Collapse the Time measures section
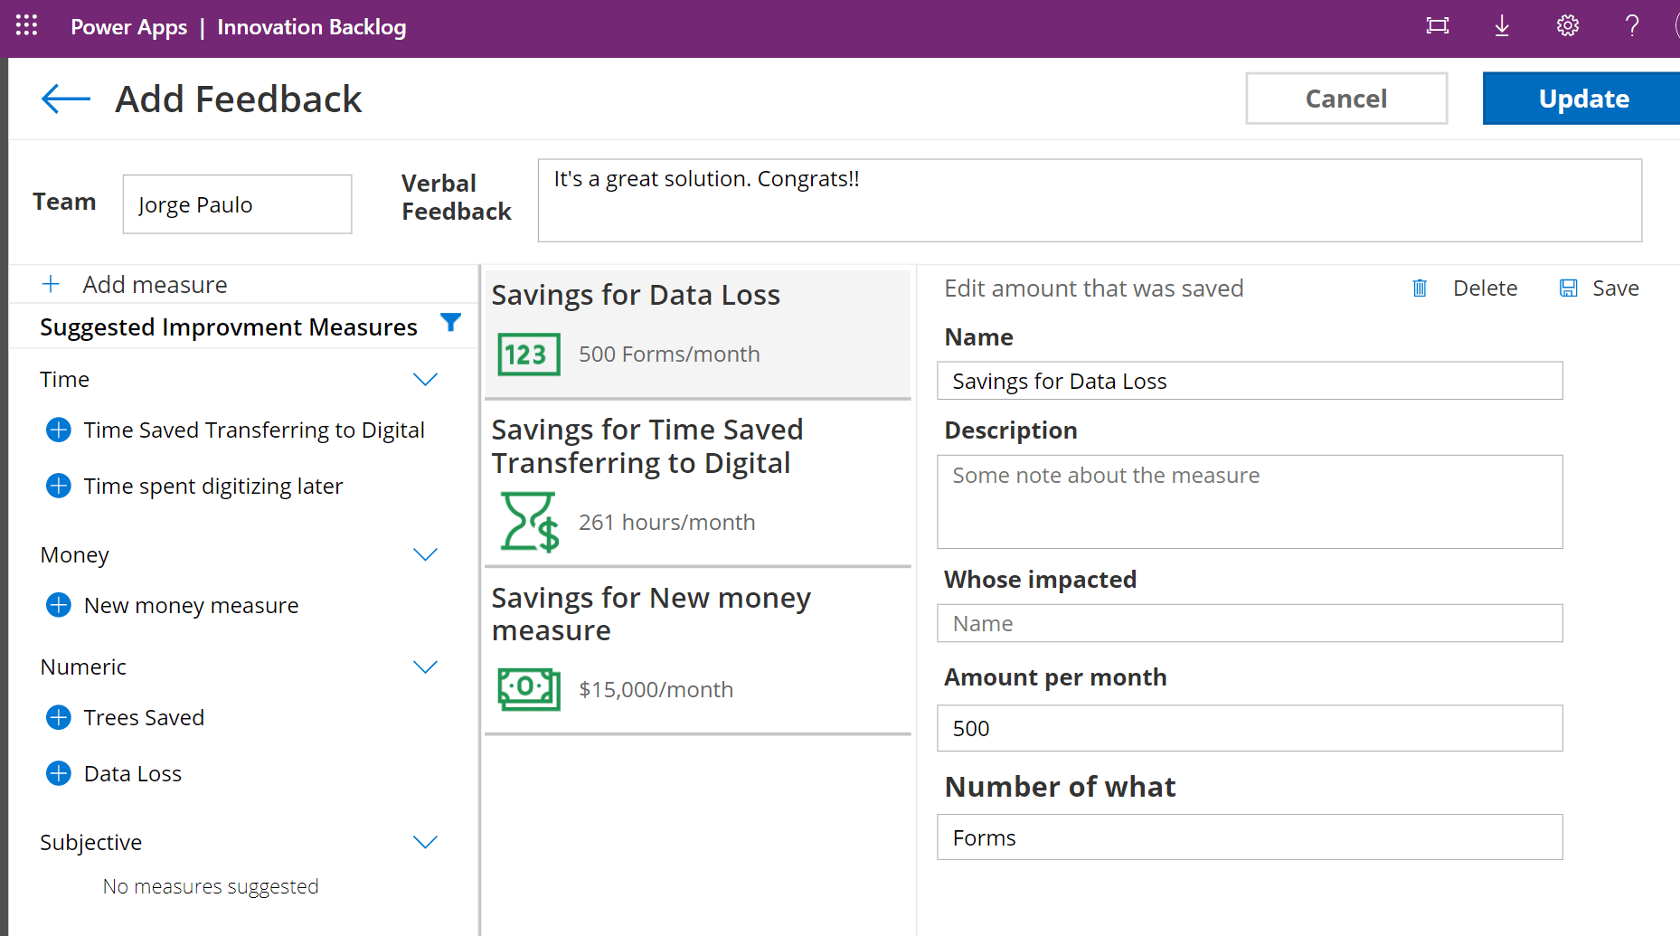1680x936 pixels. point(425,379)
